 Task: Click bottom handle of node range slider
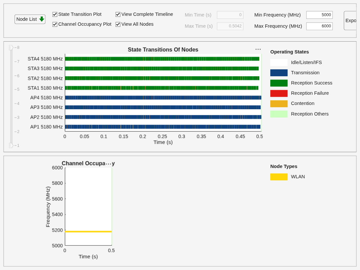[11, 145]
